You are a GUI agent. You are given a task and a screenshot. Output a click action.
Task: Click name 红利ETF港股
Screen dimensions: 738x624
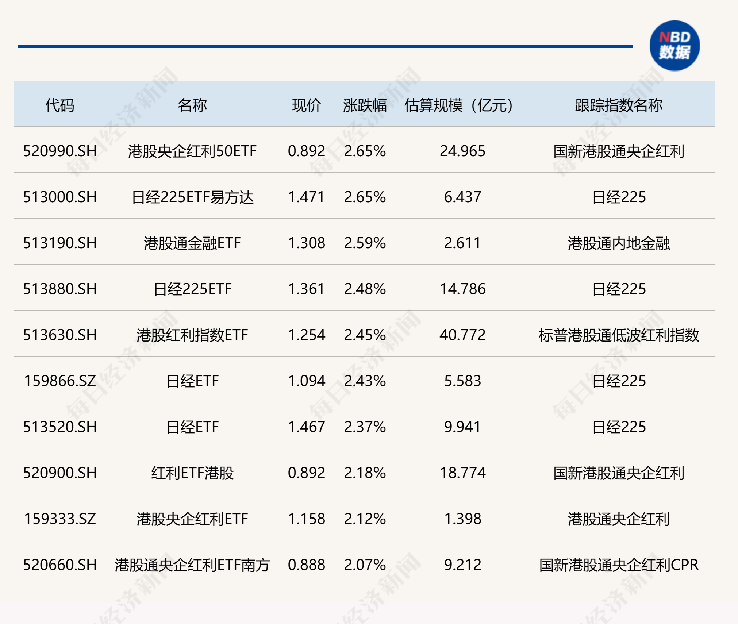click(192, 473)
